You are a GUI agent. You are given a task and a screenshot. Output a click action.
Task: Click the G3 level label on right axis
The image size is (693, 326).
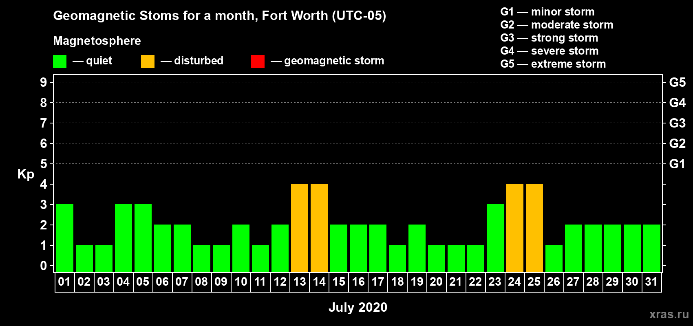point(678,123)
